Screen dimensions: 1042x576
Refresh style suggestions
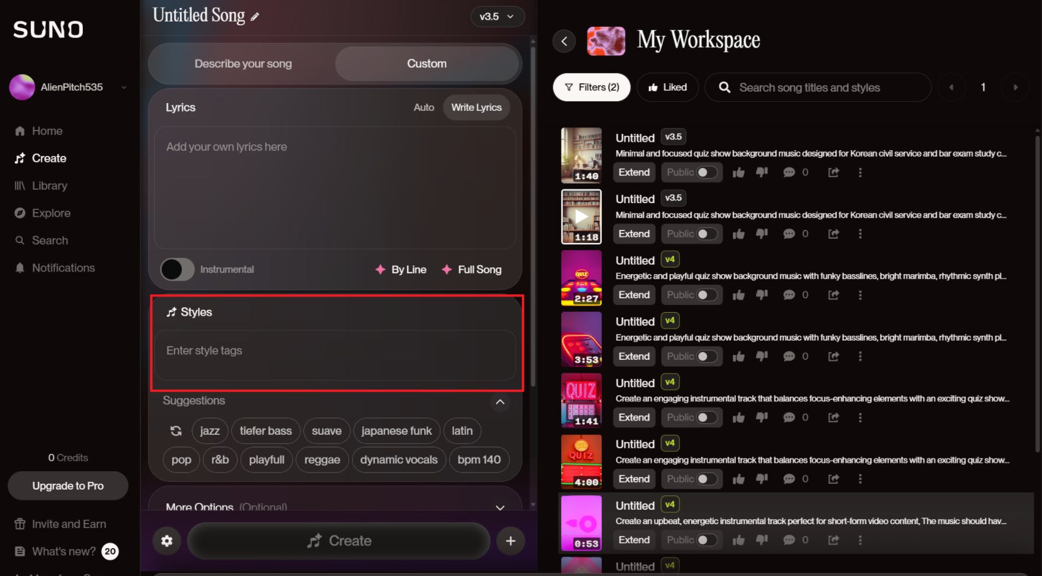tap(176, 431)
